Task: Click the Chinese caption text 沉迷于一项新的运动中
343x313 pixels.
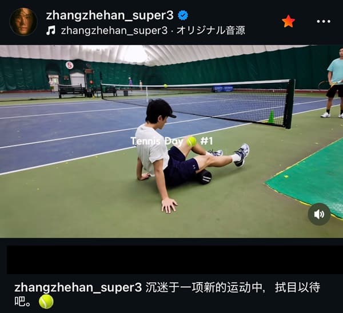Action: (x=204, y=287)
